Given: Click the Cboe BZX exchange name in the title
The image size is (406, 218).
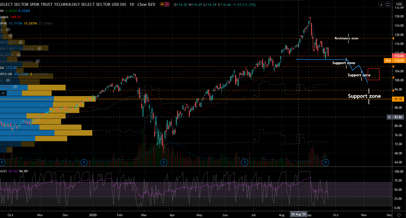Looking at the screenshot, I should coord(146,4).
